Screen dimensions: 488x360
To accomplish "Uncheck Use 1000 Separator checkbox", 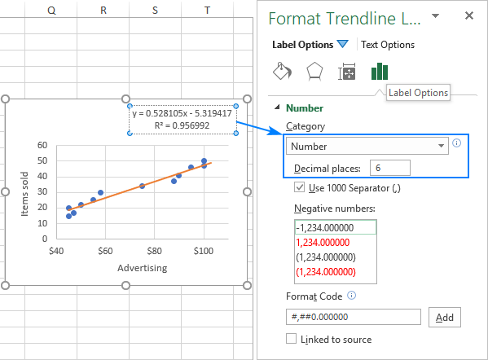I will point(299,187).
